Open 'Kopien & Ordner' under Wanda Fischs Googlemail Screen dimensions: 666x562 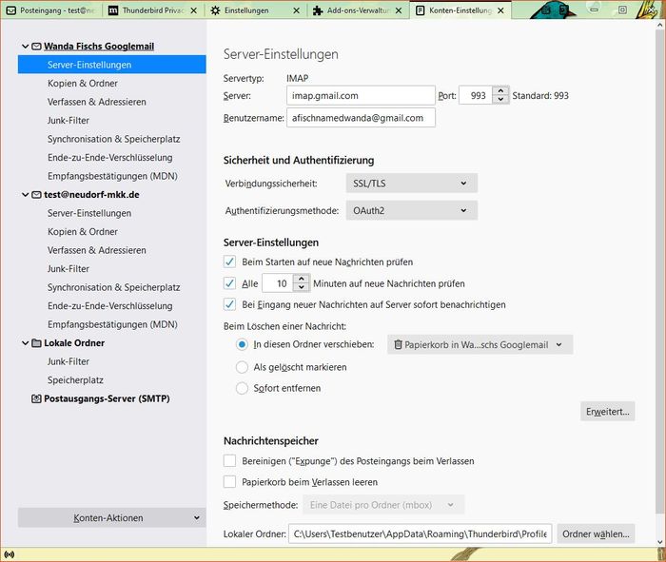83,83
